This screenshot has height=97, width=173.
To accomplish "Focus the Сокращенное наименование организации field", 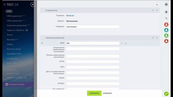I will (x=93, y=49).
